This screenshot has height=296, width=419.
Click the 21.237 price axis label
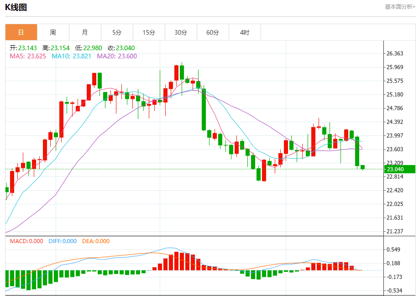(x=395, y=231)
